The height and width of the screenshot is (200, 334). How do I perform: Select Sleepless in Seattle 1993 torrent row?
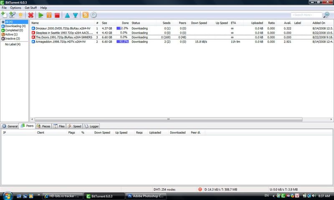click(182, 33)
